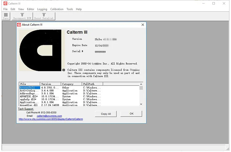Sort the list by the File column header

(x=30, y=84)
